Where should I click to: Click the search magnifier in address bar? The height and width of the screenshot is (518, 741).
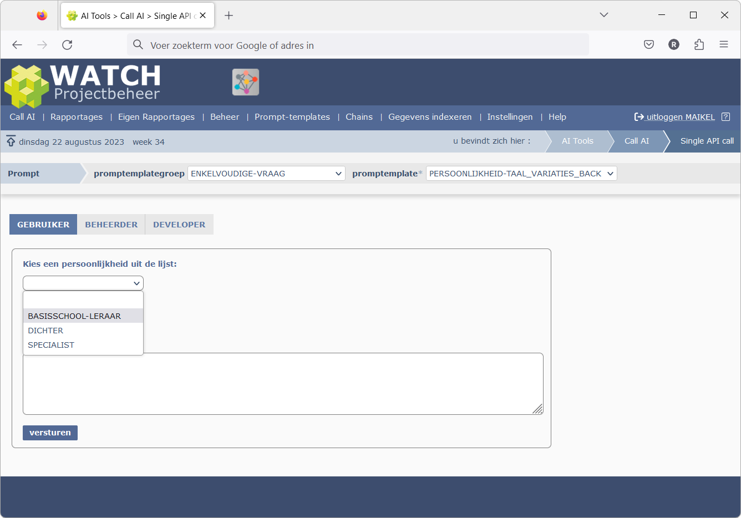[x=138, y=45]
